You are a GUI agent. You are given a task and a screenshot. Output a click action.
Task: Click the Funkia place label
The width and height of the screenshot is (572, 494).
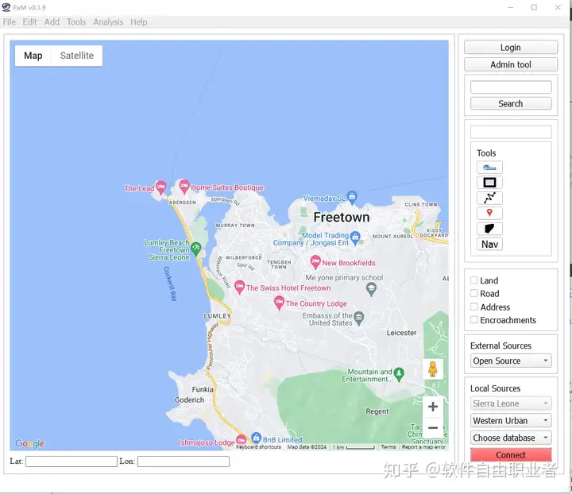pyautogui.click(x=203, y=389)
